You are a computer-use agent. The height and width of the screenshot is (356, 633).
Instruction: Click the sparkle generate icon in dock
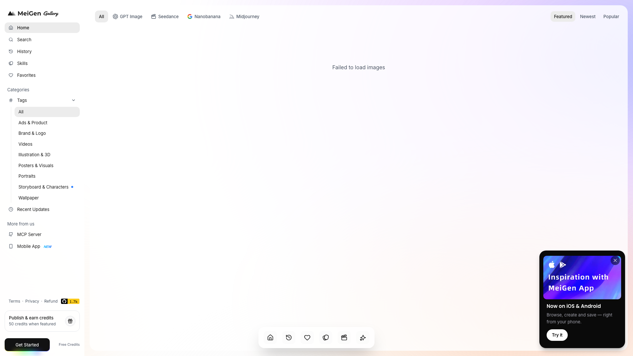pyautogui.click(x=363, y=338)
